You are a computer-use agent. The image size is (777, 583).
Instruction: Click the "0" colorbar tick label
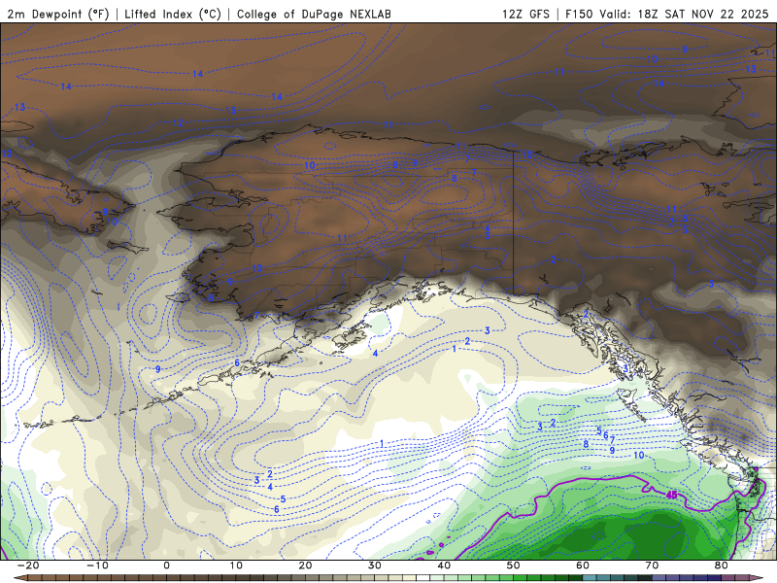166,566
